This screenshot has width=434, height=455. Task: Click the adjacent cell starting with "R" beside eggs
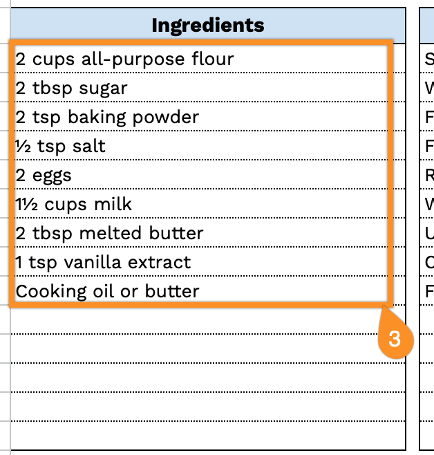click(x=428, y=176)
